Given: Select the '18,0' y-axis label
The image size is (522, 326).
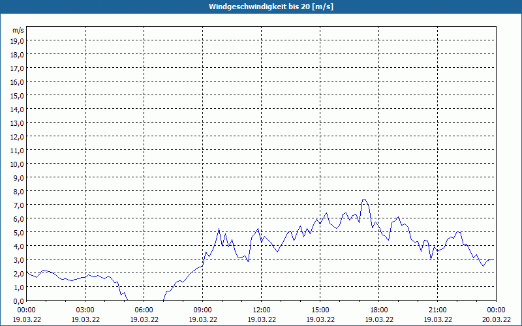Looking at the screenshot, I should click(17, 55).
